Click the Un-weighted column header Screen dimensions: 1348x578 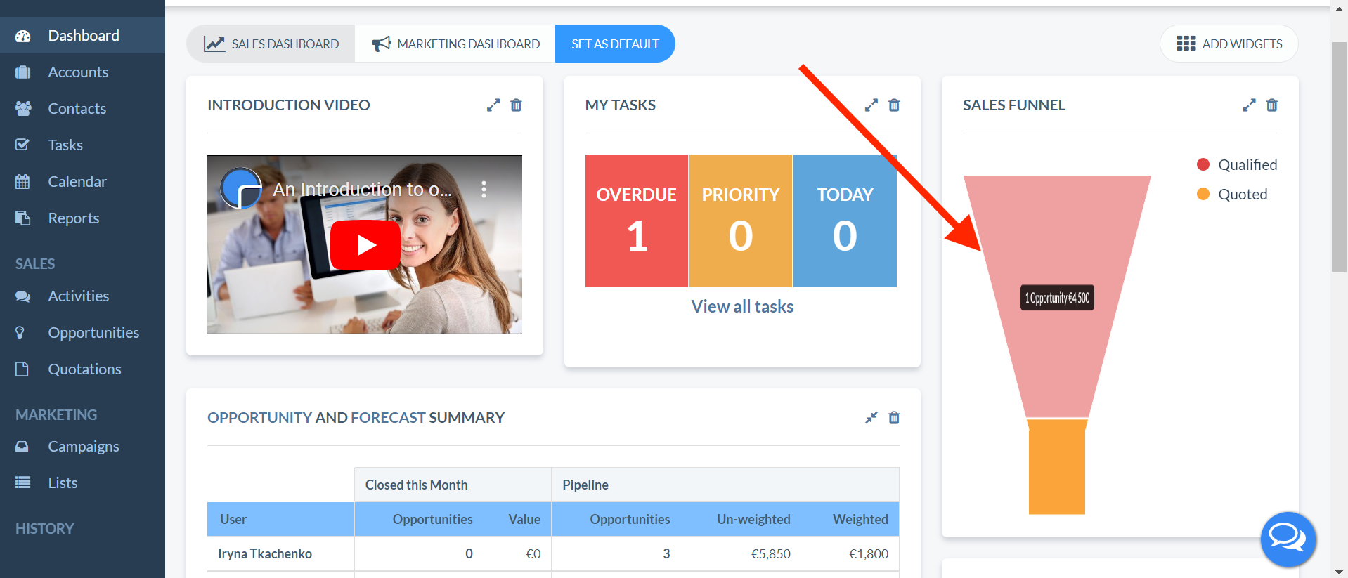[x=753, y=519]
